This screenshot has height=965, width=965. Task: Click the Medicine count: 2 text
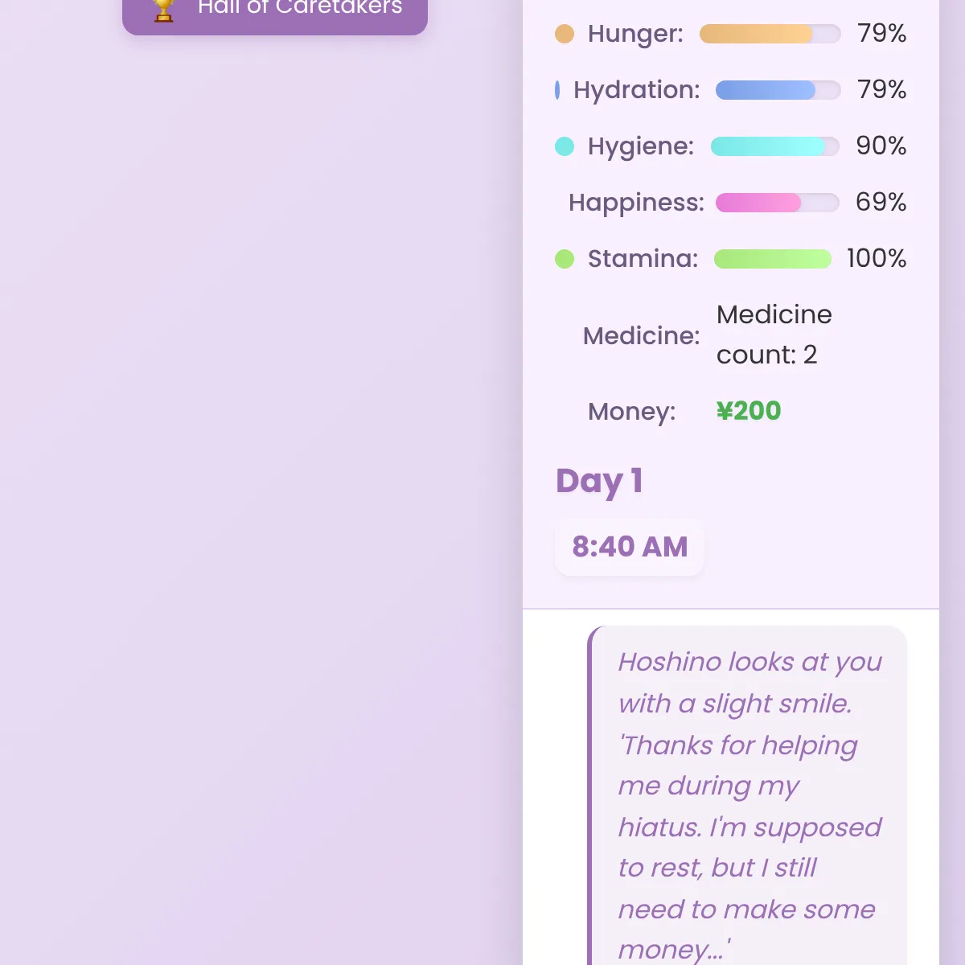pos(774,335)
